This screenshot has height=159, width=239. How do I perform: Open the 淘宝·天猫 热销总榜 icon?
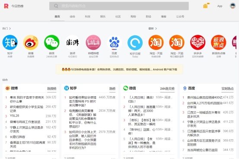156,43
